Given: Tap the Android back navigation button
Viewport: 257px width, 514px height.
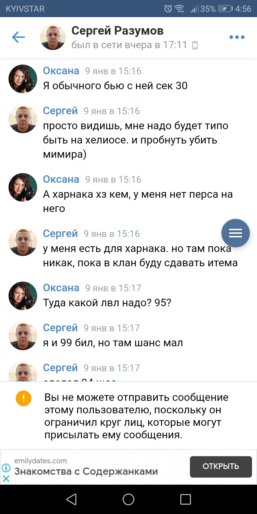Looking at the screenshot, I should coord(71,499).
